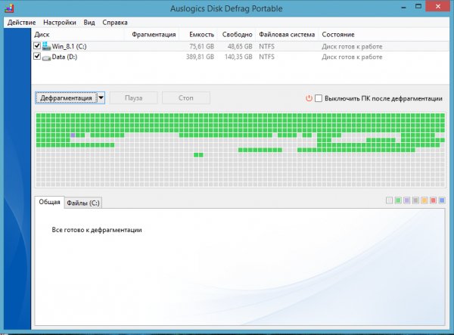
Task: Click the blue legend square
Action: tap(442, 200)
